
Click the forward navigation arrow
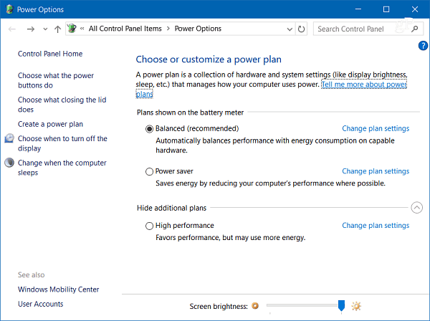(31, 29)
